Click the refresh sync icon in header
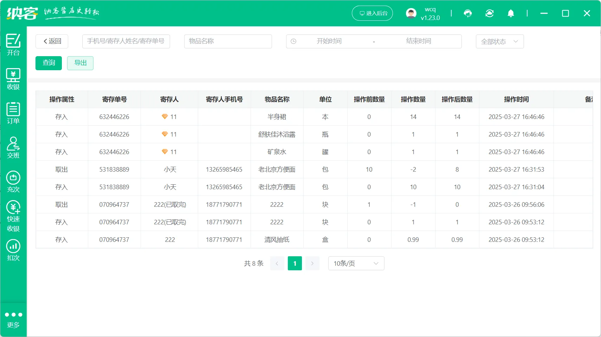This screenshot has width=601, height=337. coord(489,13)
